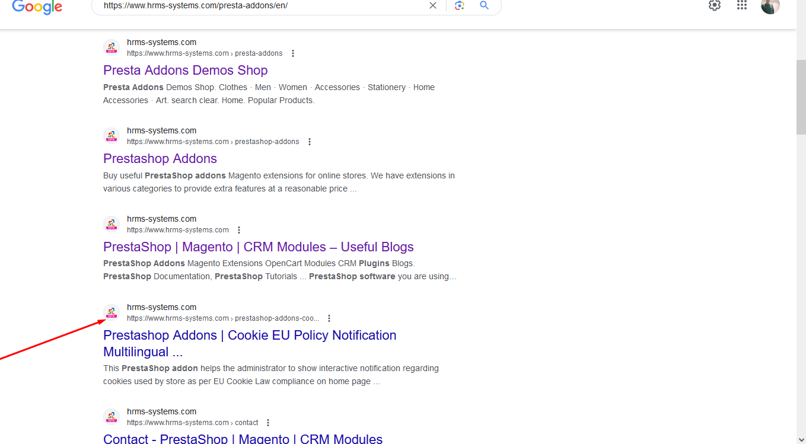
Task: Open three-dot menu for presta-addons result
Action: click(x=292, y=53)
